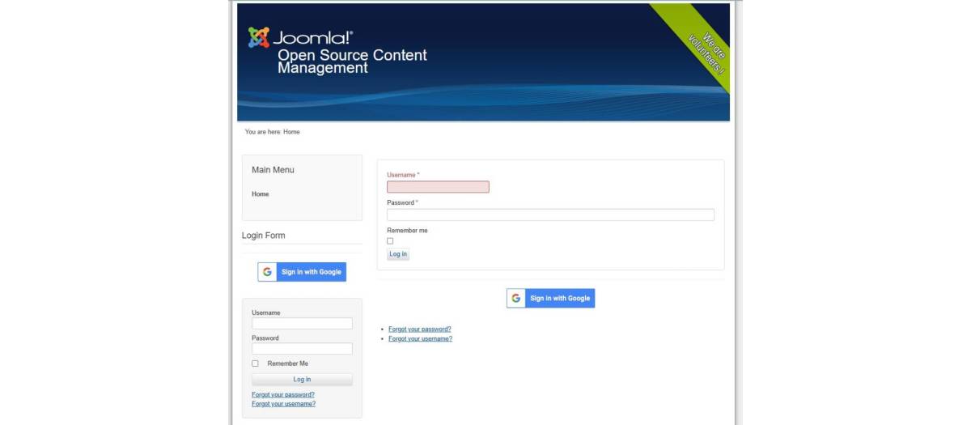
Task: Follow the sidebar 'Forgot your password?' link
Action: coord(282,395)
